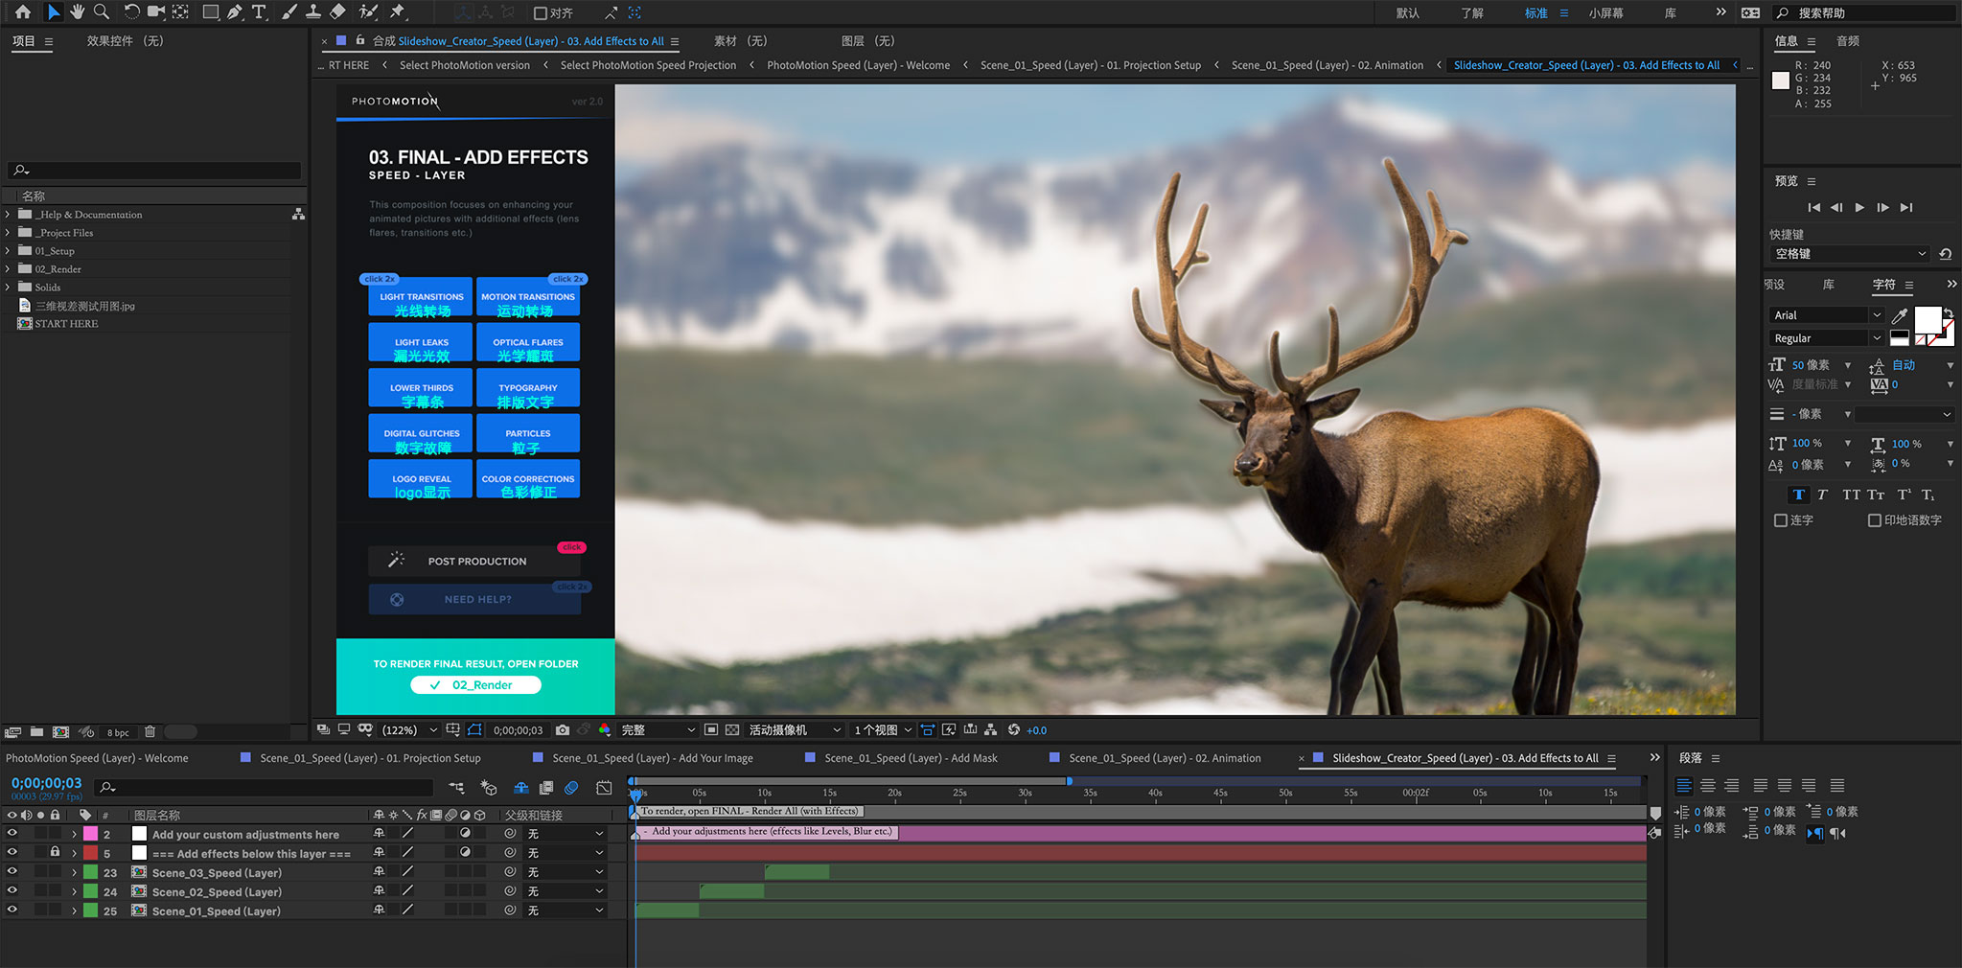Select the Pen tool

(x=234, y=12)
